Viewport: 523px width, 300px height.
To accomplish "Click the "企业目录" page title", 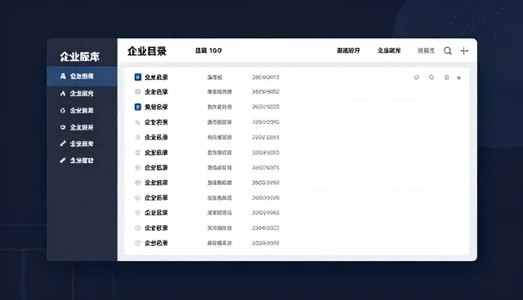I will [x=147, y=51].
